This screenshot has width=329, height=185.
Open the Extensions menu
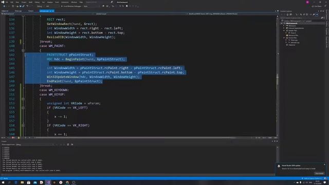[x=65, y=2]
